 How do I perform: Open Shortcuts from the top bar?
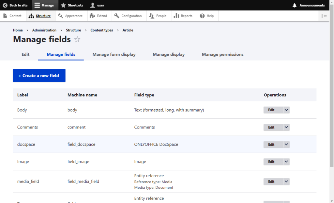pos(71,5)
